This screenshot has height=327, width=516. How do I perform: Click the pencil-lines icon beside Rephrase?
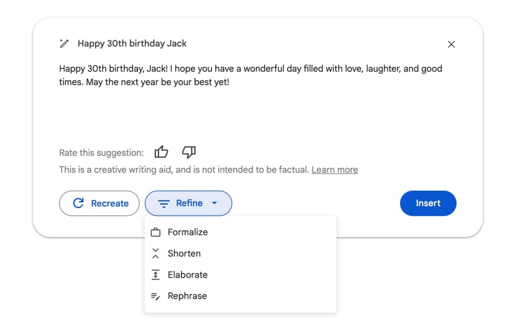click(156, 296)
